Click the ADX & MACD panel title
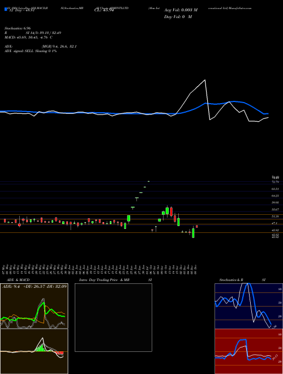 (18, 280)
